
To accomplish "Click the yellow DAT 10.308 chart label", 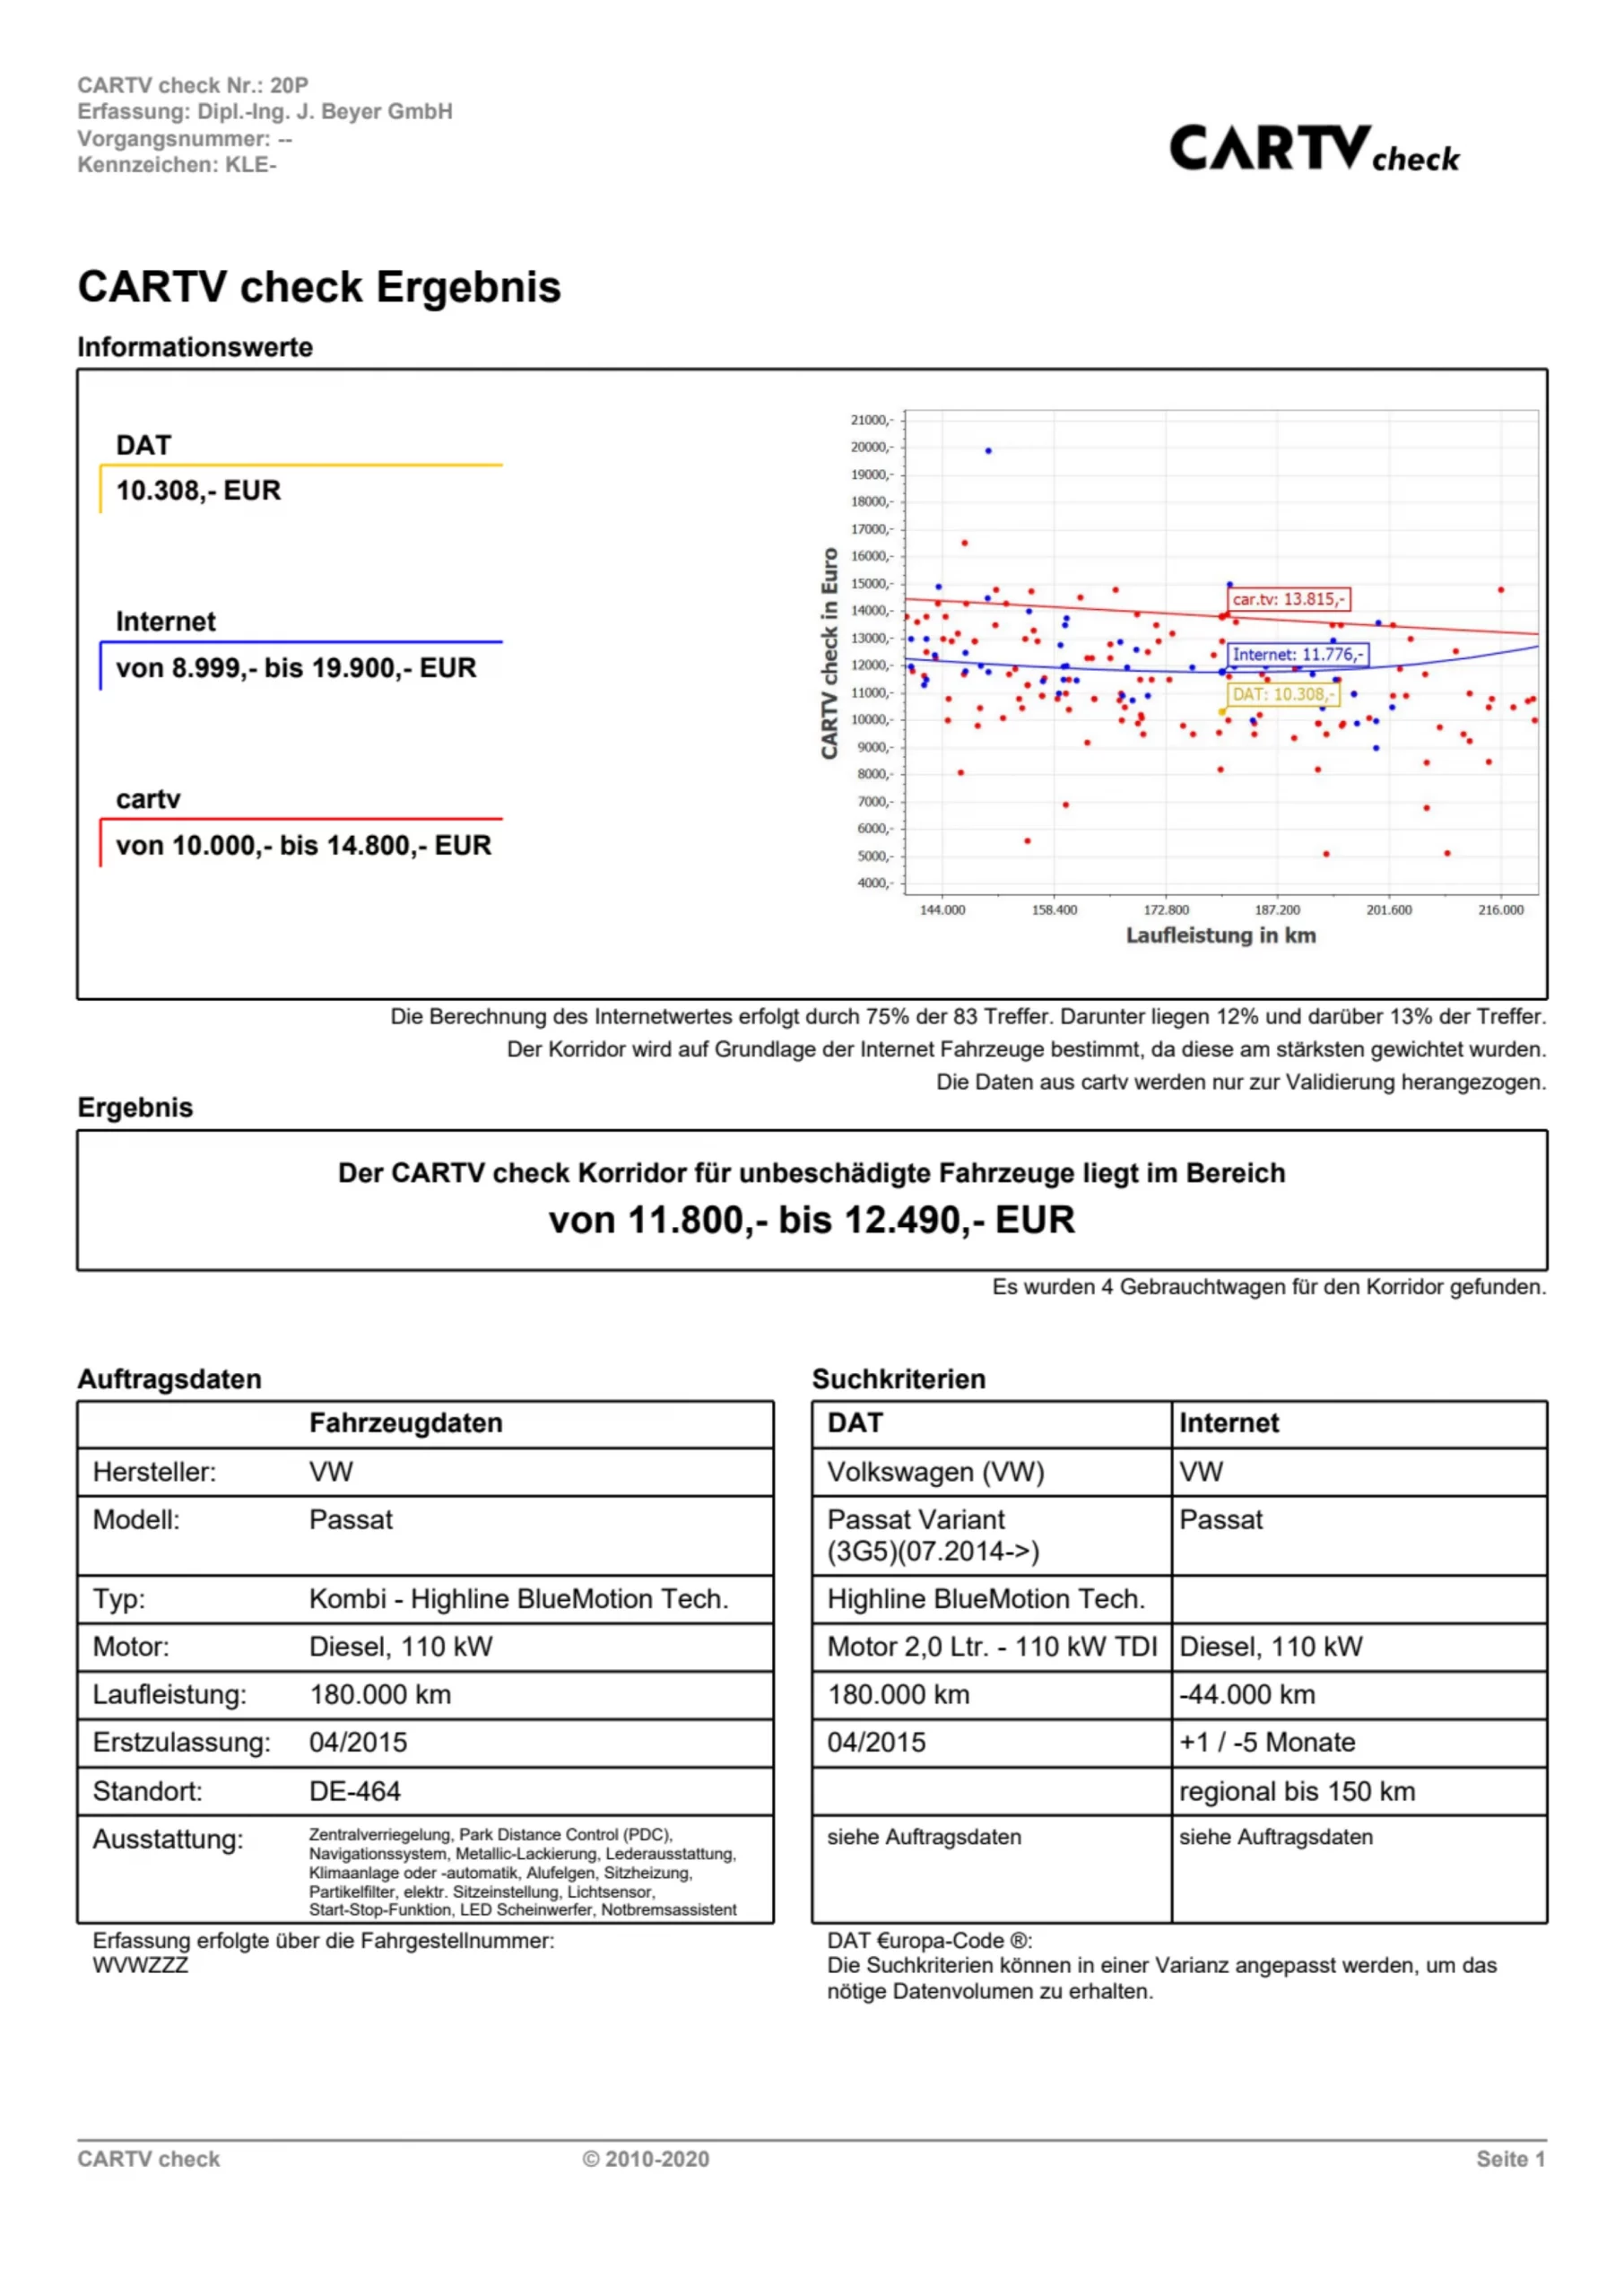I will pyautogui.click(x=1282, y=694).
